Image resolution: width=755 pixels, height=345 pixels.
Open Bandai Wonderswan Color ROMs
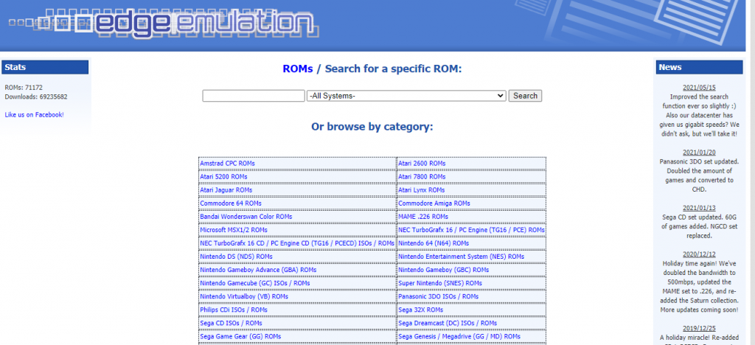[246, 217]
